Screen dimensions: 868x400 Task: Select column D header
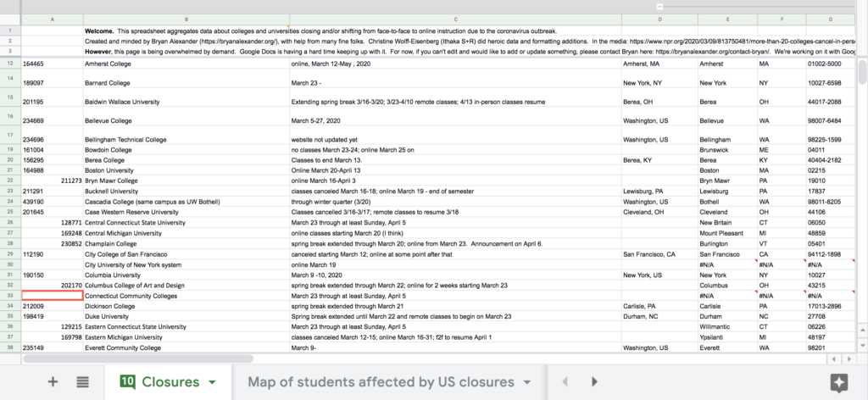659,19
